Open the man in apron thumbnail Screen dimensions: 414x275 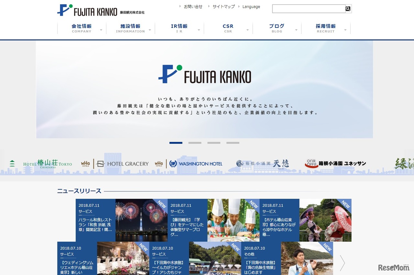307,258
